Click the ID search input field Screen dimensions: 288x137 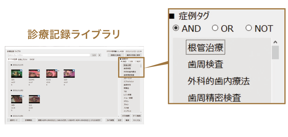coord(49,55)
